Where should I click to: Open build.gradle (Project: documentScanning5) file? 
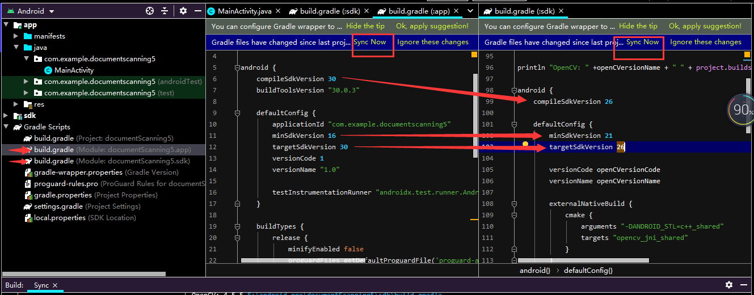point(104,138)
